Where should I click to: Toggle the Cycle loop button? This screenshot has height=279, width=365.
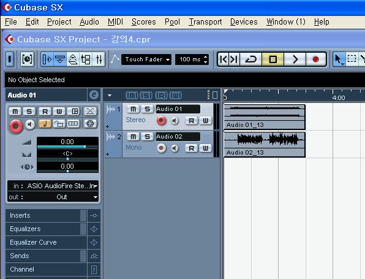250,59
